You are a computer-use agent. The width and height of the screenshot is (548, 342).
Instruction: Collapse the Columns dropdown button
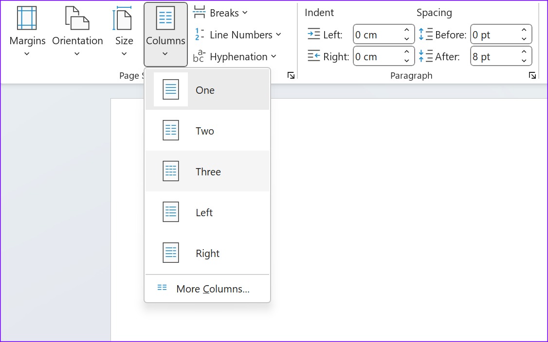tap(165, 34)
